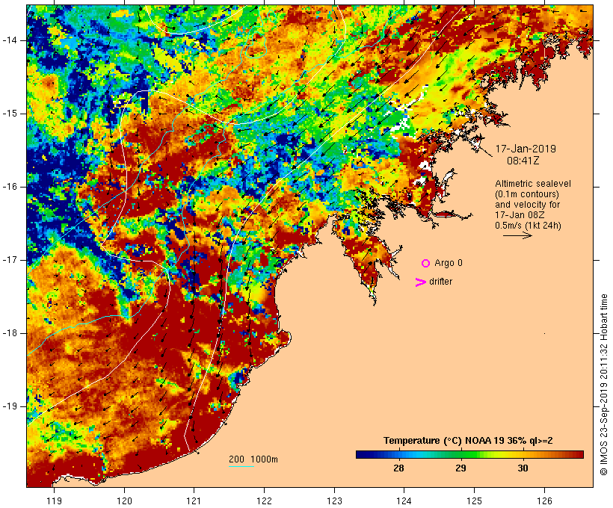The width and height of the screenshot is (613, 508).
Task: Click the 125 longitude axis label
Action: pyautogui.click(x=474, y=501)
